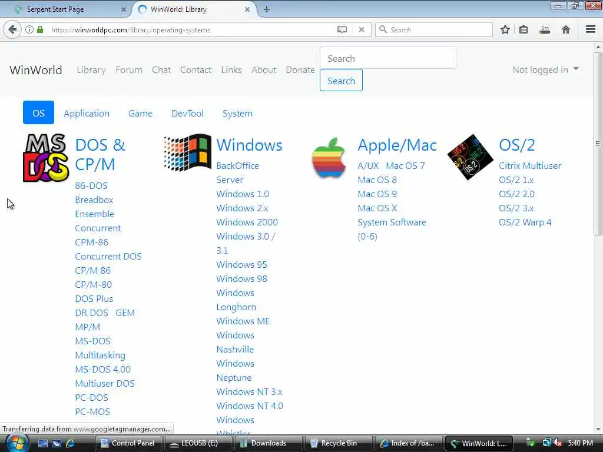Click the WinWorld page search field

387,58
